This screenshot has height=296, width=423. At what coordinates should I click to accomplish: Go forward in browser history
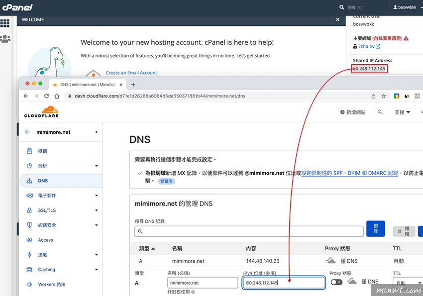click(36, 96)
